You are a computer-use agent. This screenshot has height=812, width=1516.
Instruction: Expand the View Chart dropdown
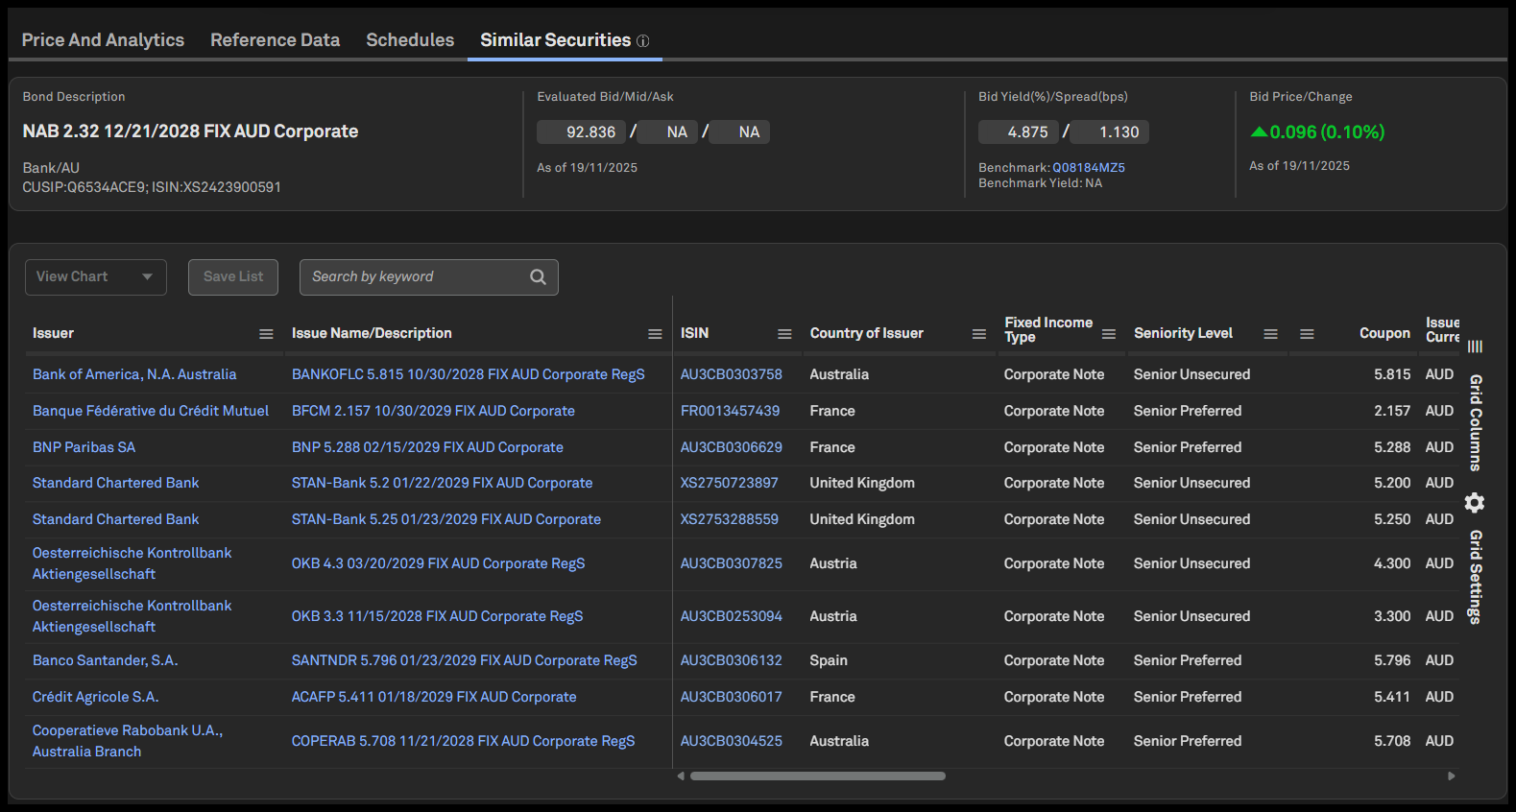click(x=96, y=277)
